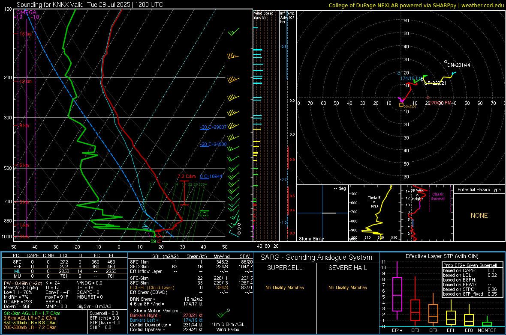Click the '1km & 6km AGL Wind Barbs' caption
The height and width of the screenshot is (335, 506).
[x=228, y=327]
